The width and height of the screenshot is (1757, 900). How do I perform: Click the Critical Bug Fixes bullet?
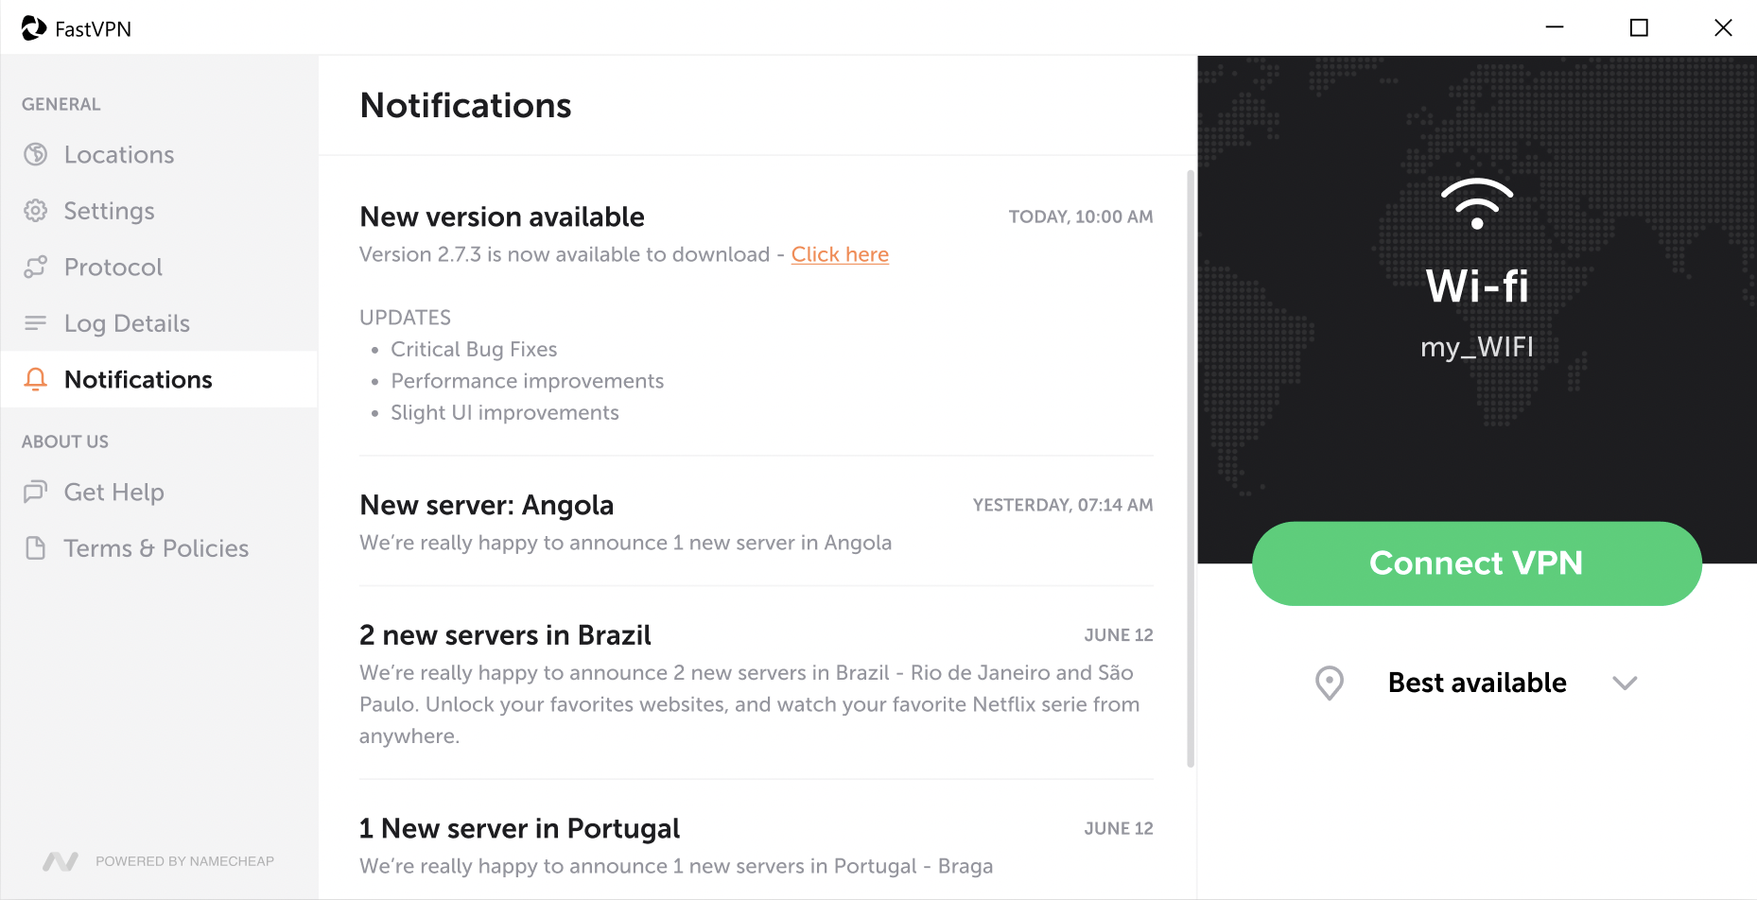coord(474,350)
